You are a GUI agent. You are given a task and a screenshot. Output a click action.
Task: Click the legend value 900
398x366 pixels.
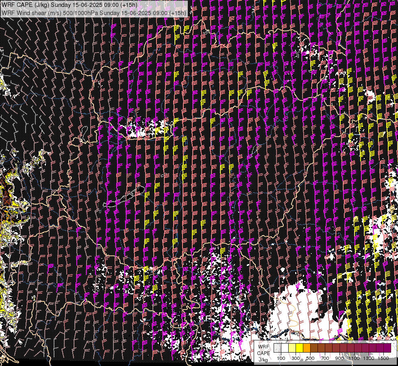coord(339,358)
